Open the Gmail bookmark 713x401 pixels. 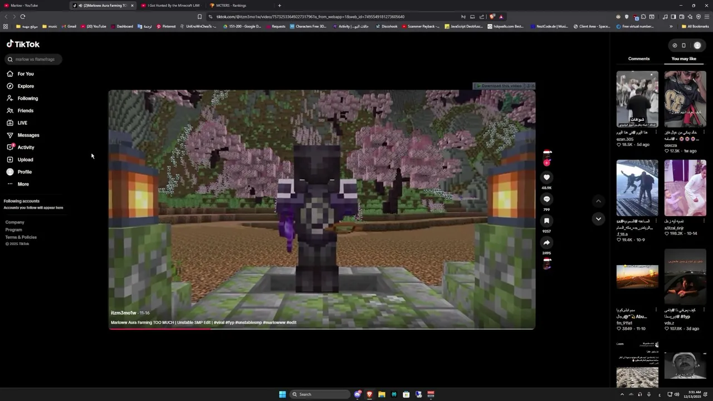tap(69, 26)
